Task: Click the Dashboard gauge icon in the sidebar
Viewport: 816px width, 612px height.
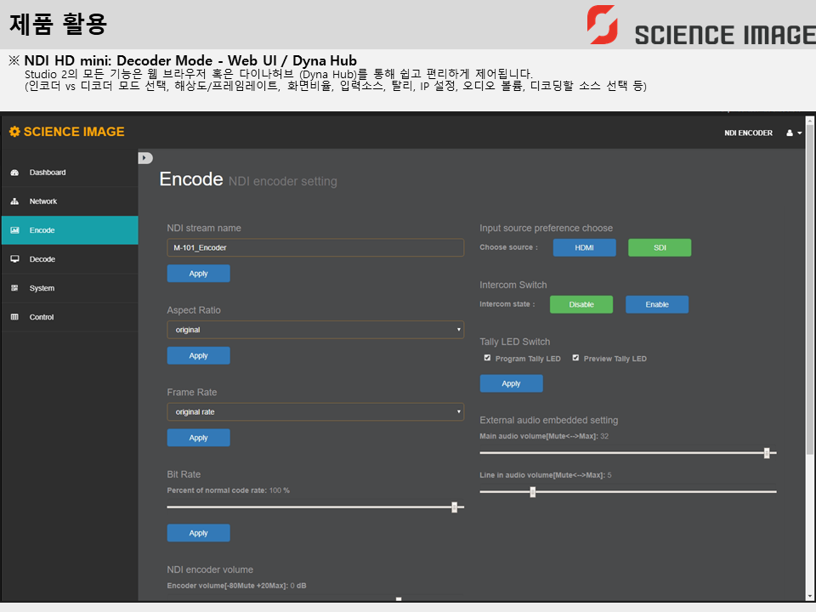Action: (x=14, y=173)
